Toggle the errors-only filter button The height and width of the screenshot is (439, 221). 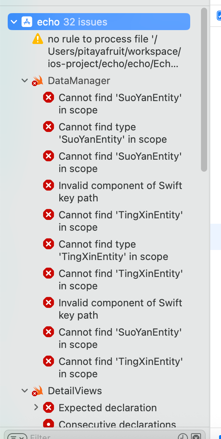(196, 437)
